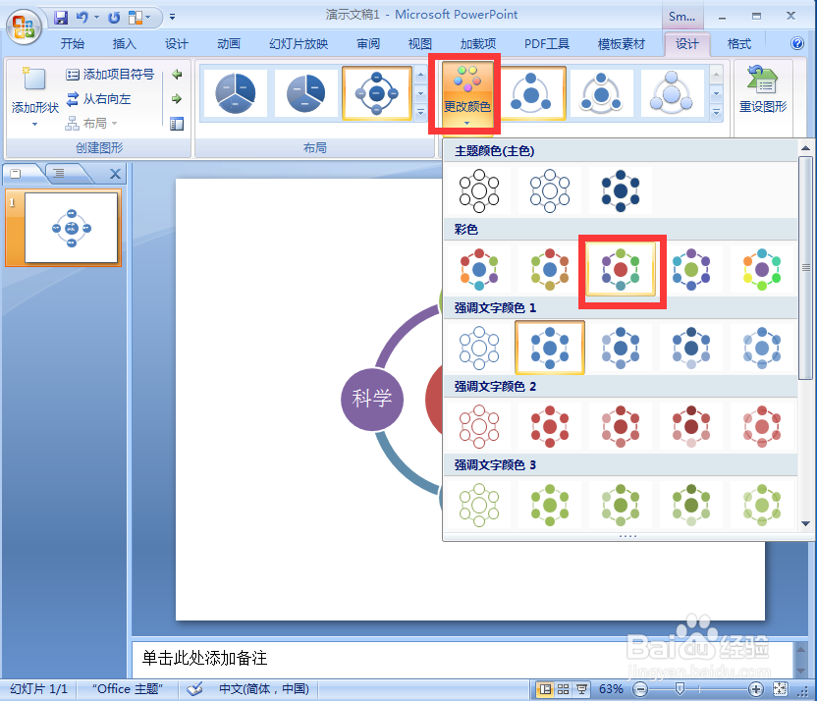817x701 pixels.
Task: Select the pie layout with separated slice
Action: [x=305, y=93]
